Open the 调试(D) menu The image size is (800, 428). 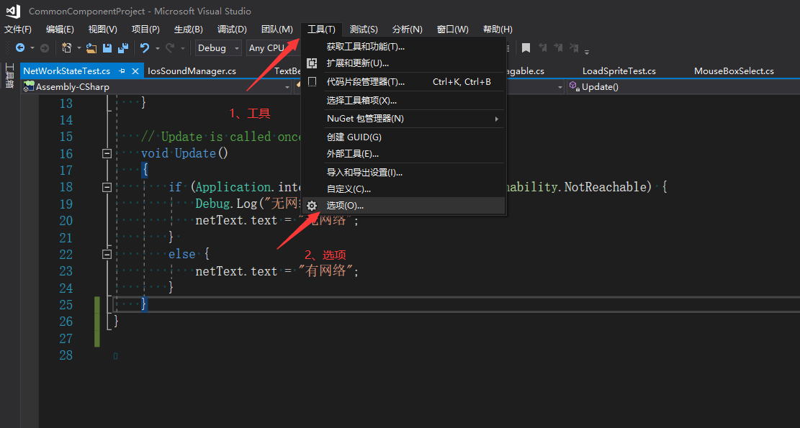click(232, 29)
